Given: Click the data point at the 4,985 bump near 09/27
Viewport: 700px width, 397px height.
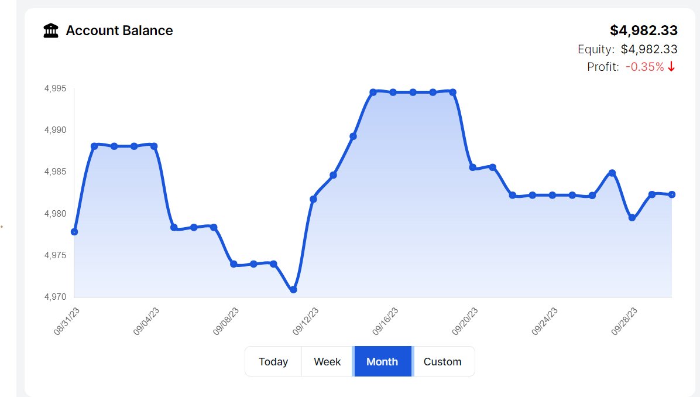Looking at the screenshot, I should [x=612, y=173].
